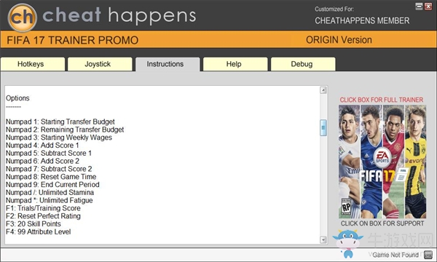Click the status icon beside Game Not Found

click(x=428, y=255)
